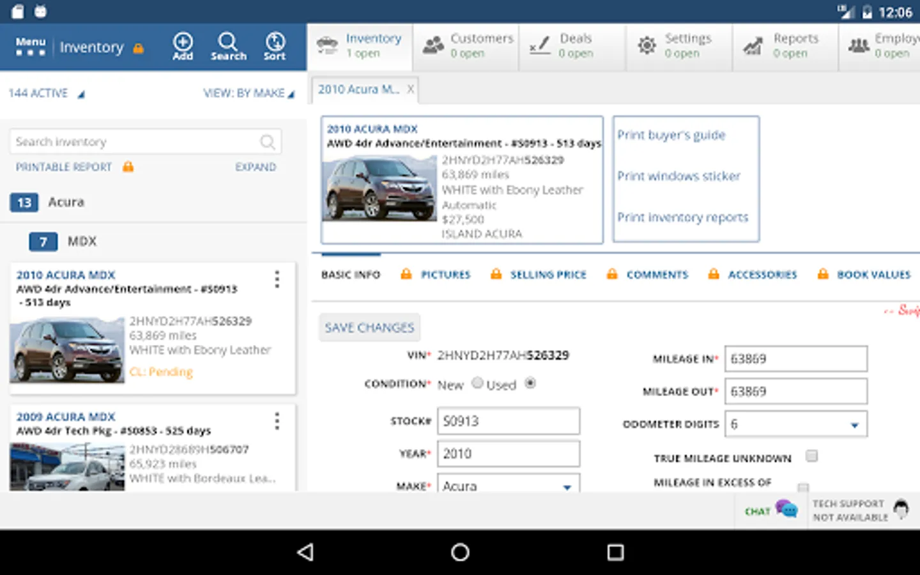Click the lock icon beside PRINTABLE REPORT
The image size is (920, 575).
tap(128, 167)
